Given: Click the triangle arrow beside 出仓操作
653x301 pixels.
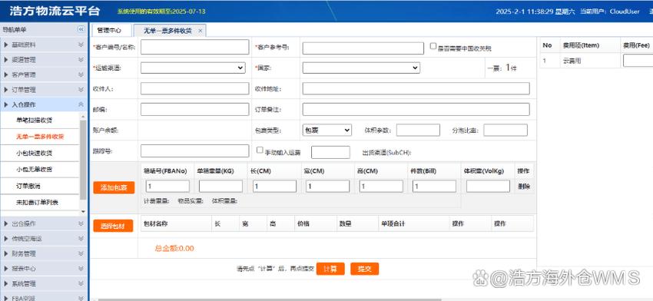Looking at the screenshot, I should [x=6, y=224].
